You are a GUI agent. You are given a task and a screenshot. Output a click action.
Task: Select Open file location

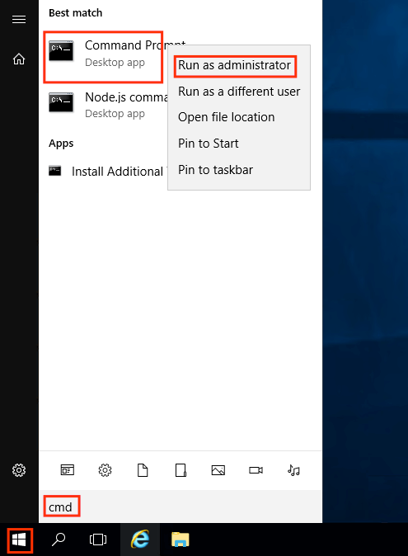[x=227, y=117]
